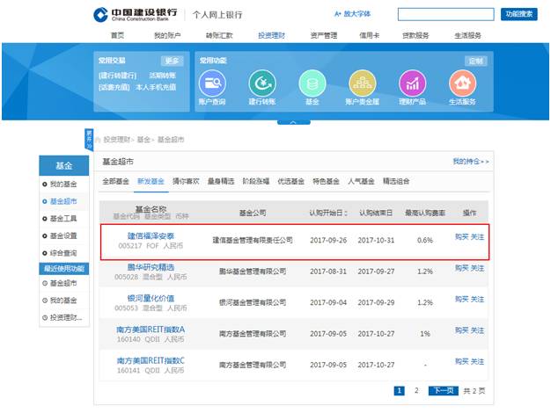Click the 本人手机充值 quick link
Image resolution: width=551 pixels, height=413 pixels.
tap(156, 87)
